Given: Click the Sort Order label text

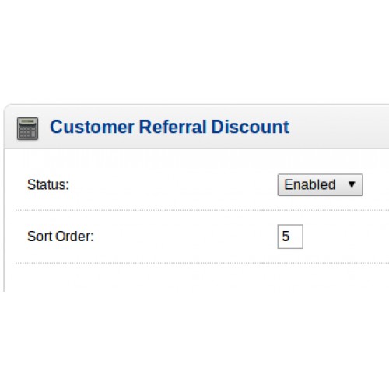Looking at the screenshot, I should coord(61,237).
